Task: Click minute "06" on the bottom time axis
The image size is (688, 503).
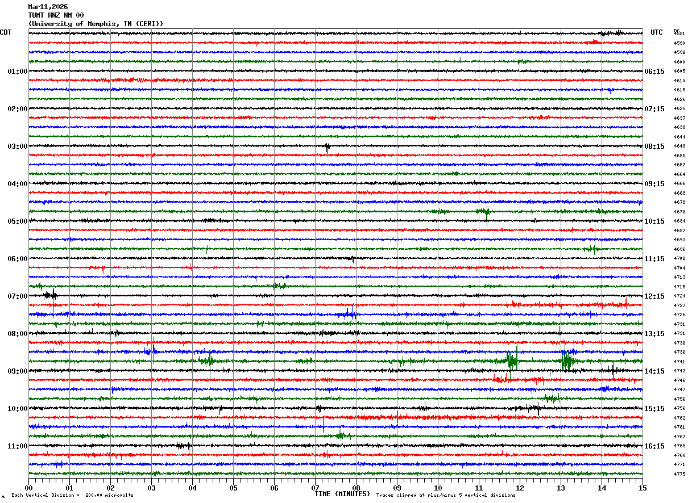Action: 274,488
